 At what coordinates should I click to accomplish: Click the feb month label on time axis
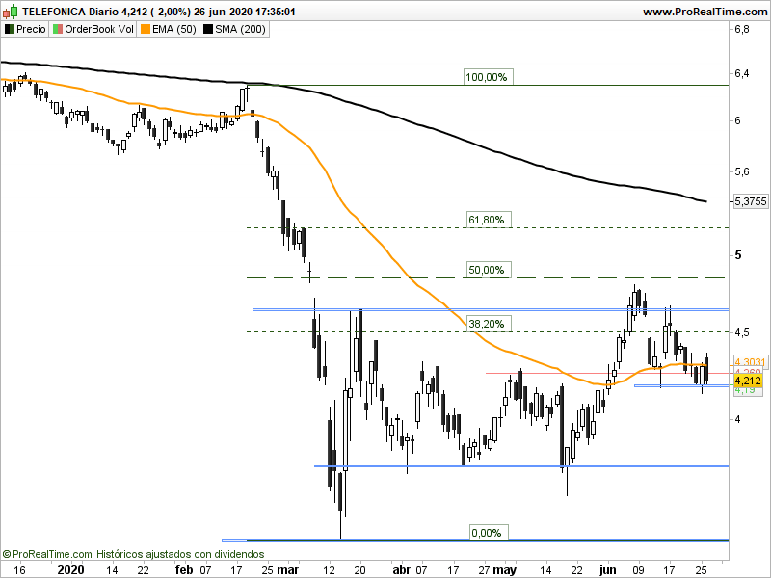point(184,570)
